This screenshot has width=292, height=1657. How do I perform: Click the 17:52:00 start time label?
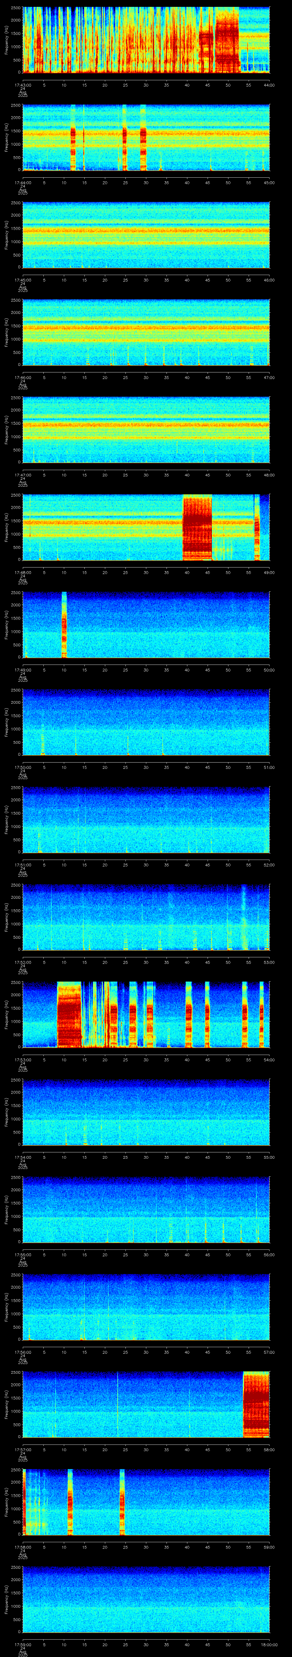(23, 962)
